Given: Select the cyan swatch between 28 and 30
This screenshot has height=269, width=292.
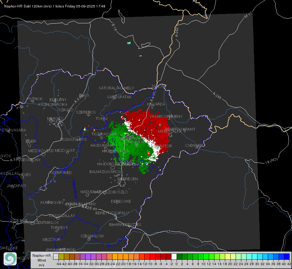Looking at the screenshot, I should [x=255, y=257].
